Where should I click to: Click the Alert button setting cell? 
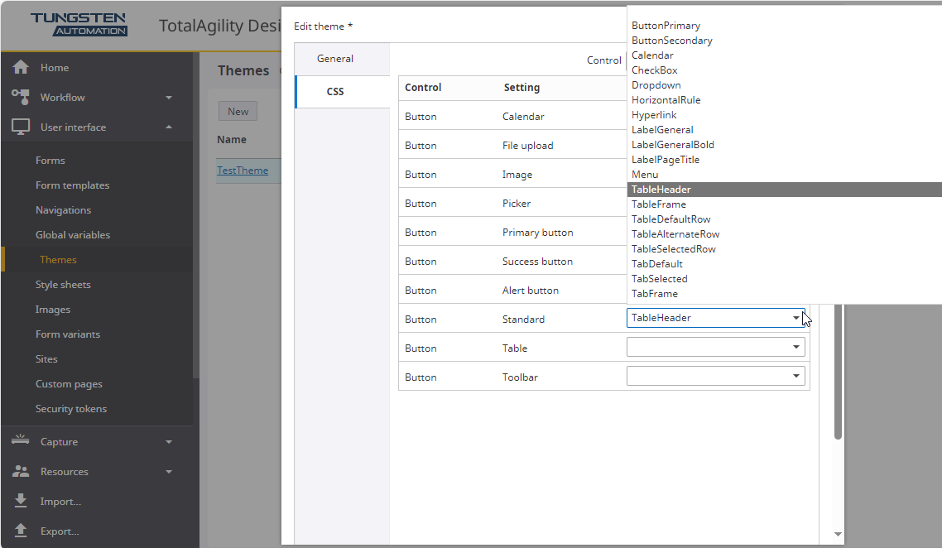tap(531, 291)
